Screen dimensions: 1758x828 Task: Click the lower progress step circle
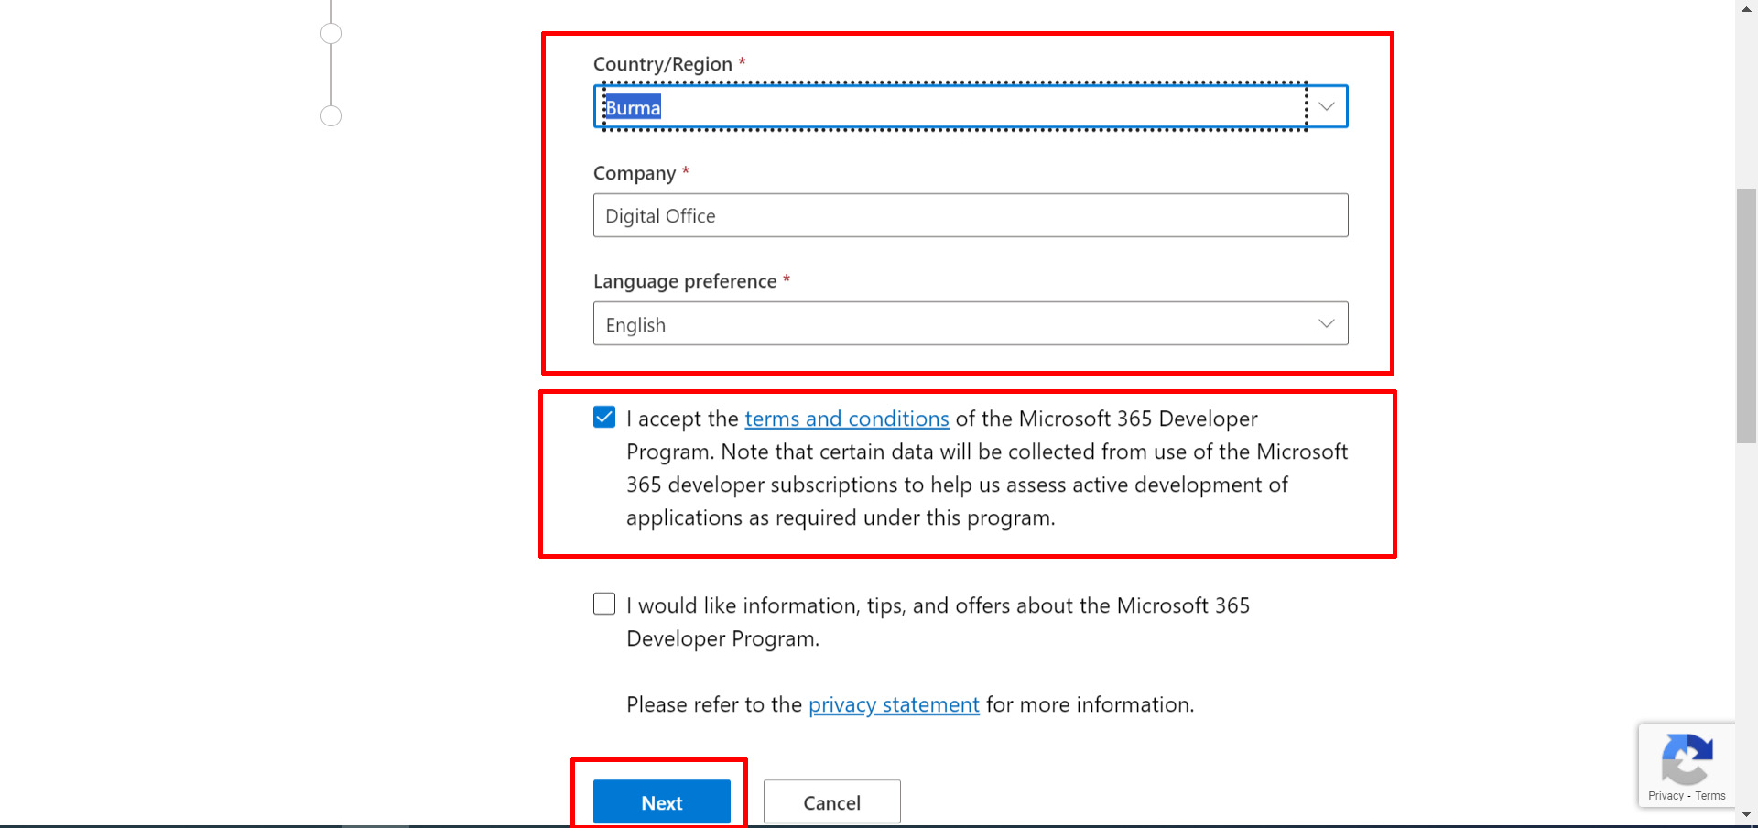331,115
